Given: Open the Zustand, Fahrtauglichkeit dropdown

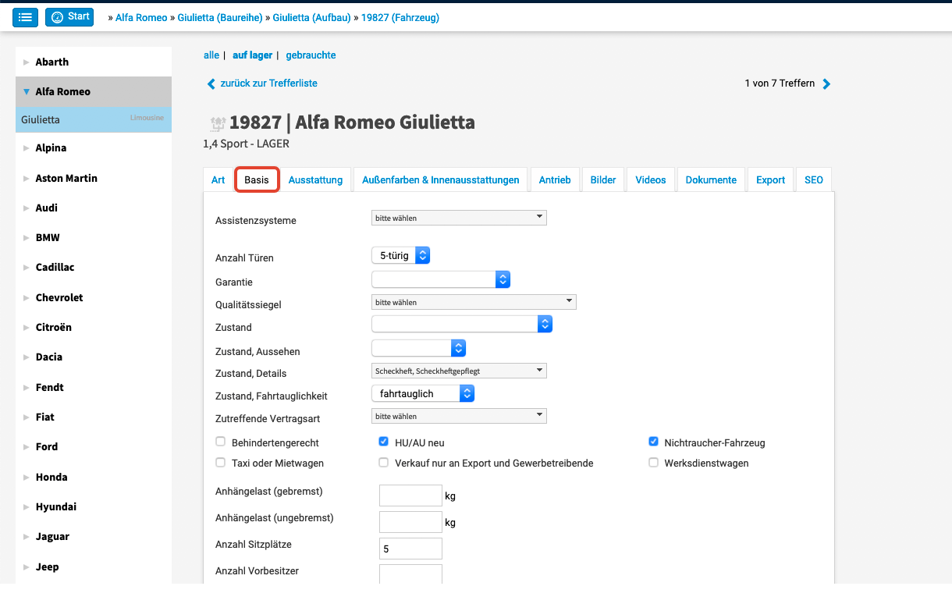Looking at the screenshot, I should point(422,394).
